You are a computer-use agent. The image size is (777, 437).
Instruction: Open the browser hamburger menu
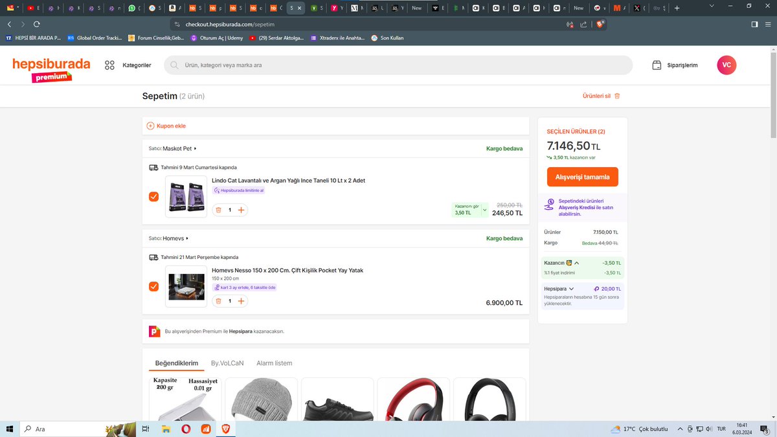coord(769,24)
